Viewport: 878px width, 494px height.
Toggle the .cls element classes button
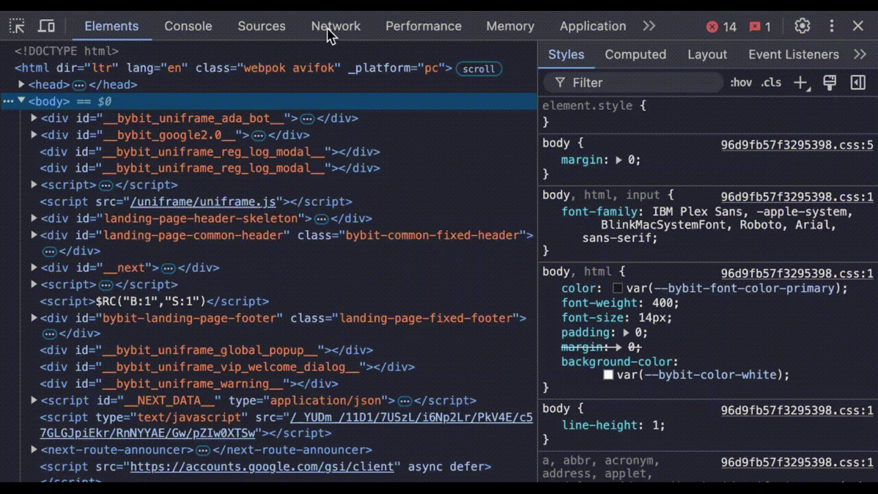pos(771,83)
